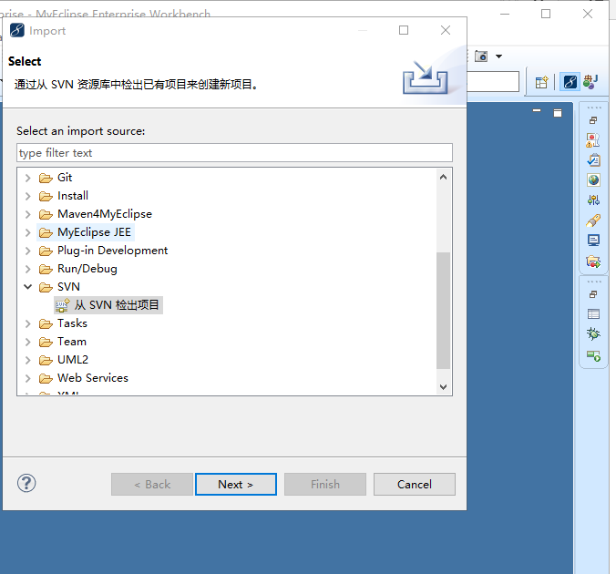
Task: Select the 'UML2' row
Action: (64, 360)
